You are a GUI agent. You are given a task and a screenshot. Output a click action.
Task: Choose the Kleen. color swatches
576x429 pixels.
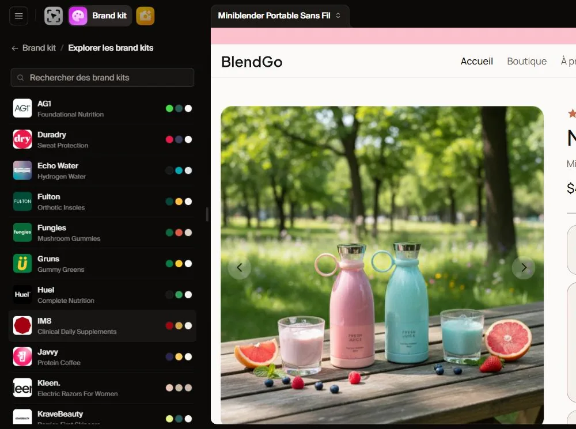179,388
